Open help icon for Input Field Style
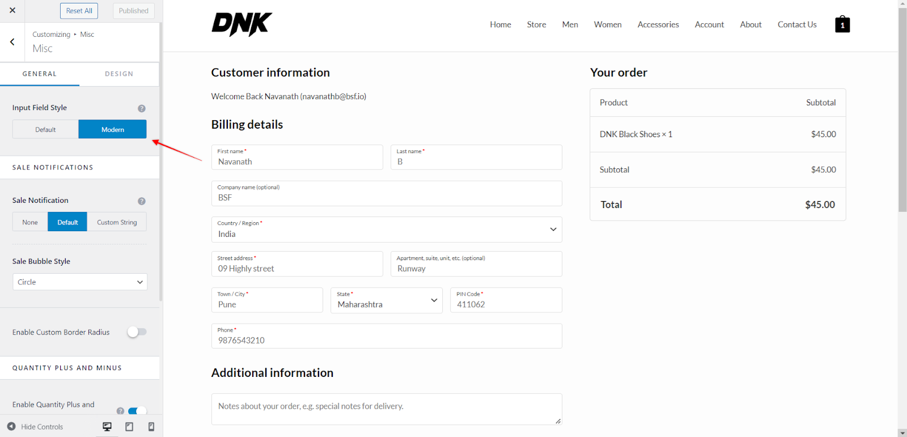 pyautogui.click(x=142, y=108)
